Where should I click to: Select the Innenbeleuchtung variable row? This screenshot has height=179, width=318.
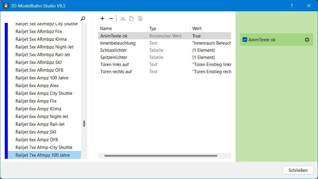(x=118, y=43)
